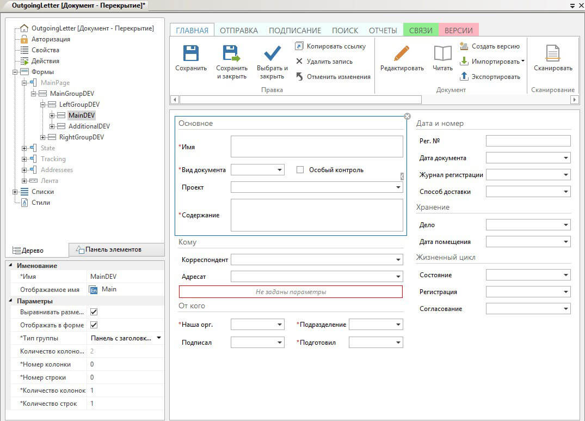Expand the MainDEV tree node
Viewport: 585px width, 421px height.
[52, 115]
